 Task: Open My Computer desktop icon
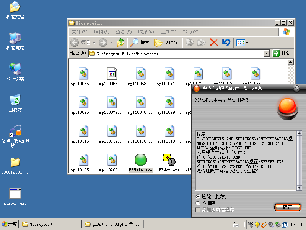pos(15,41)
